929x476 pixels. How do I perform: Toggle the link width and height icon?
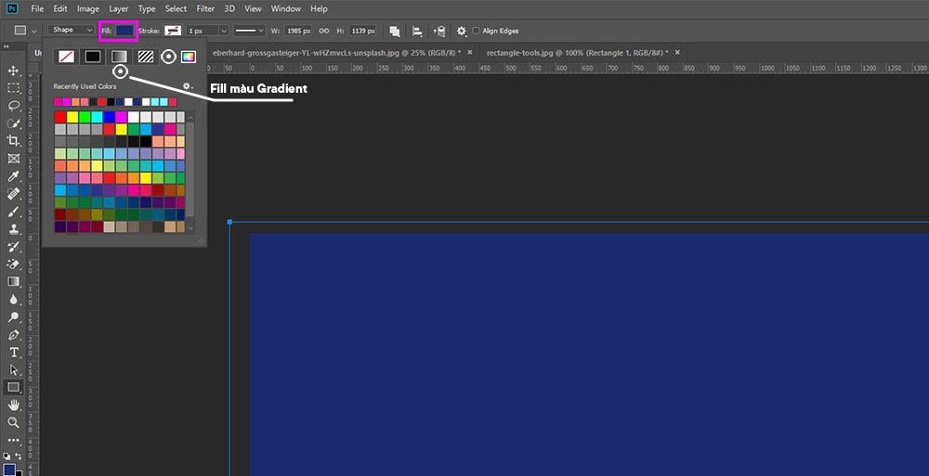tap(324, 31)
